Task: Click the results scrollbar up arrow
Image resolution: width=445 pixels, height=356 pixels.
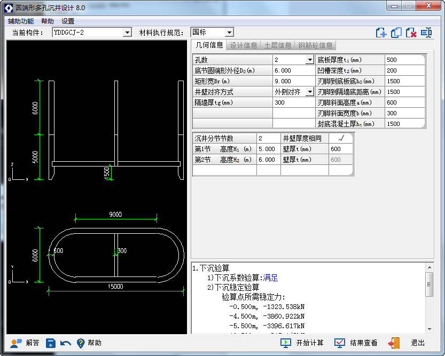Action: tap(430, 267)
